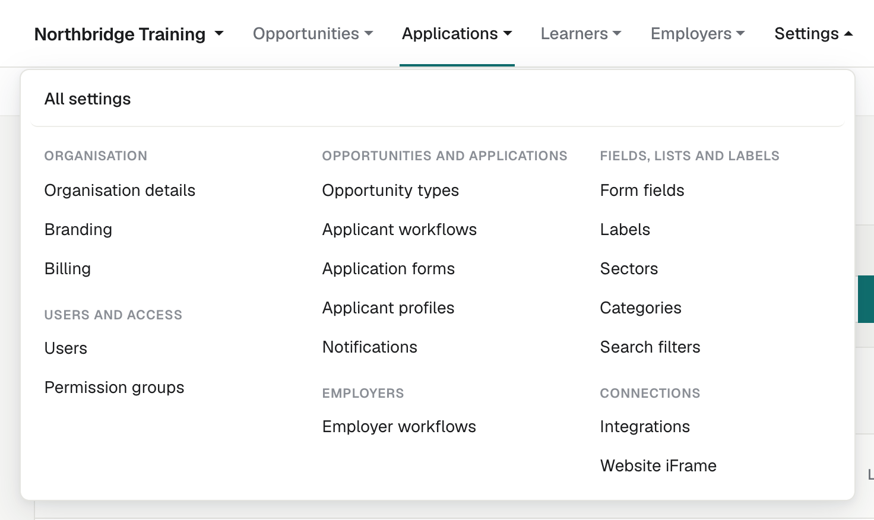Screen dimensions: 874x520
Task: Open the Northbridge Training organisation dropdown
Action: [129, 34]
